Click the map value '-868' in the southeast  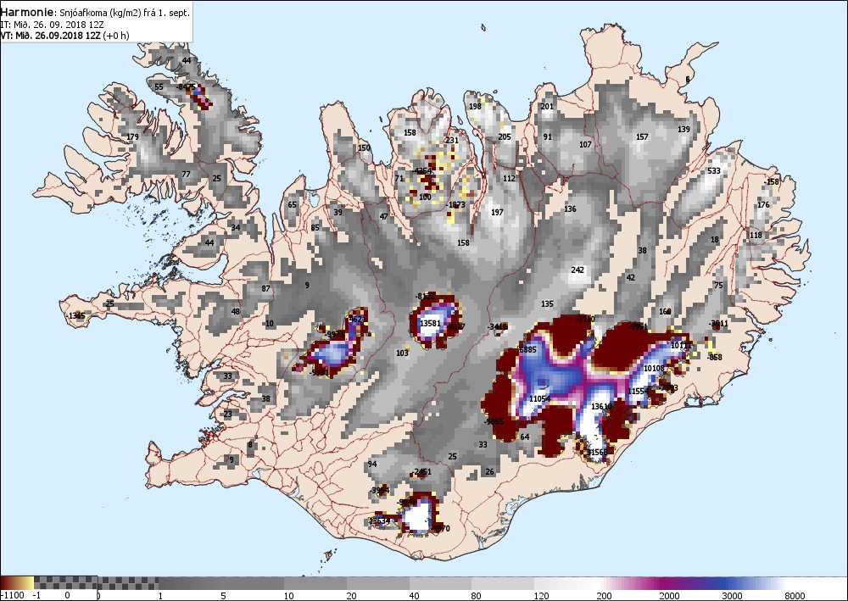tap(714, 357)
